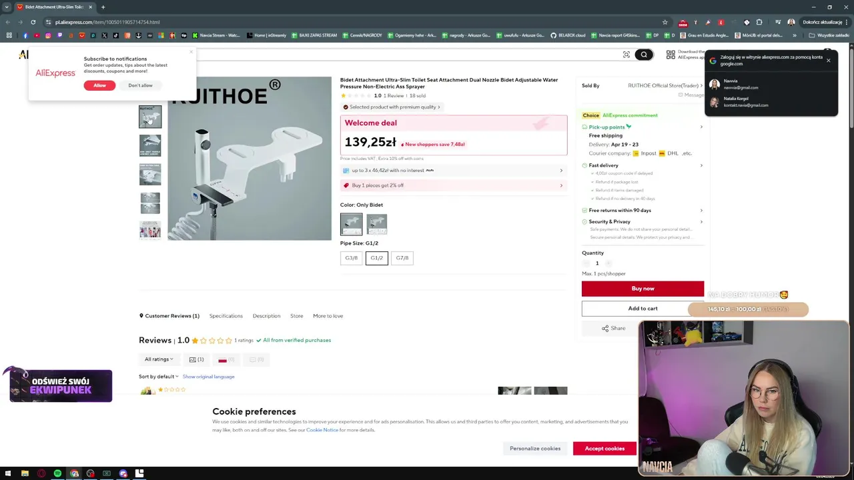Expand Pick-up points details
This screenshot has width=854, height=480.
click(643, 127)
